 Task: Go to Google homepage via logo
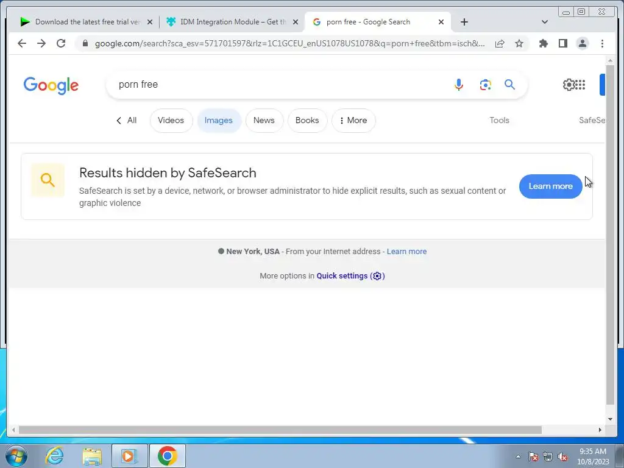(51, 85)
